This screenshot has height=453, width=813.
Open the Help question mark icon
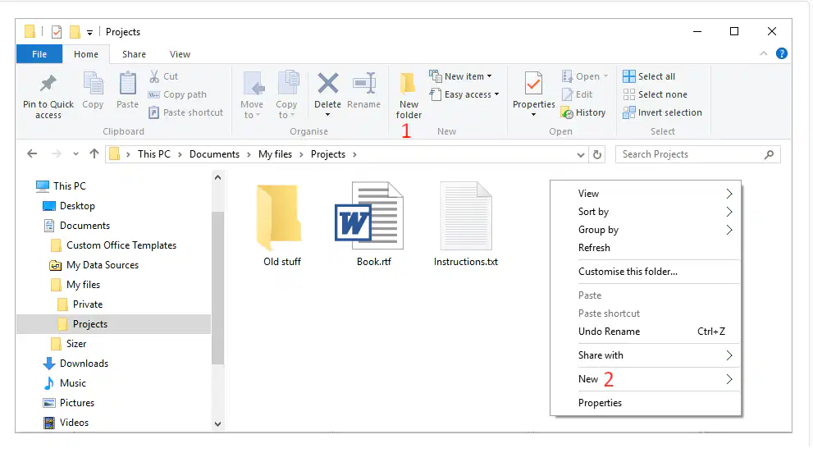pos(781,53)
